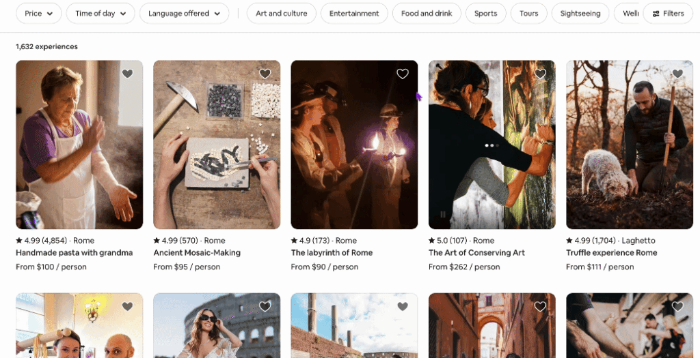Click heart on Colosseum woman photo card
Screen dimensions: 700x358
[x=265, y=307]
